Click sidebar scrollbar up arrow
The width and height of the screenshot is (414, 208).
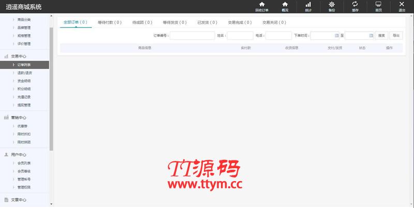[51, 17]
